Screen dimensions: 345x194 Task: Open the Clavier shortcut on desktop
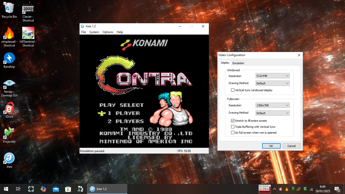tap(28, 12)
